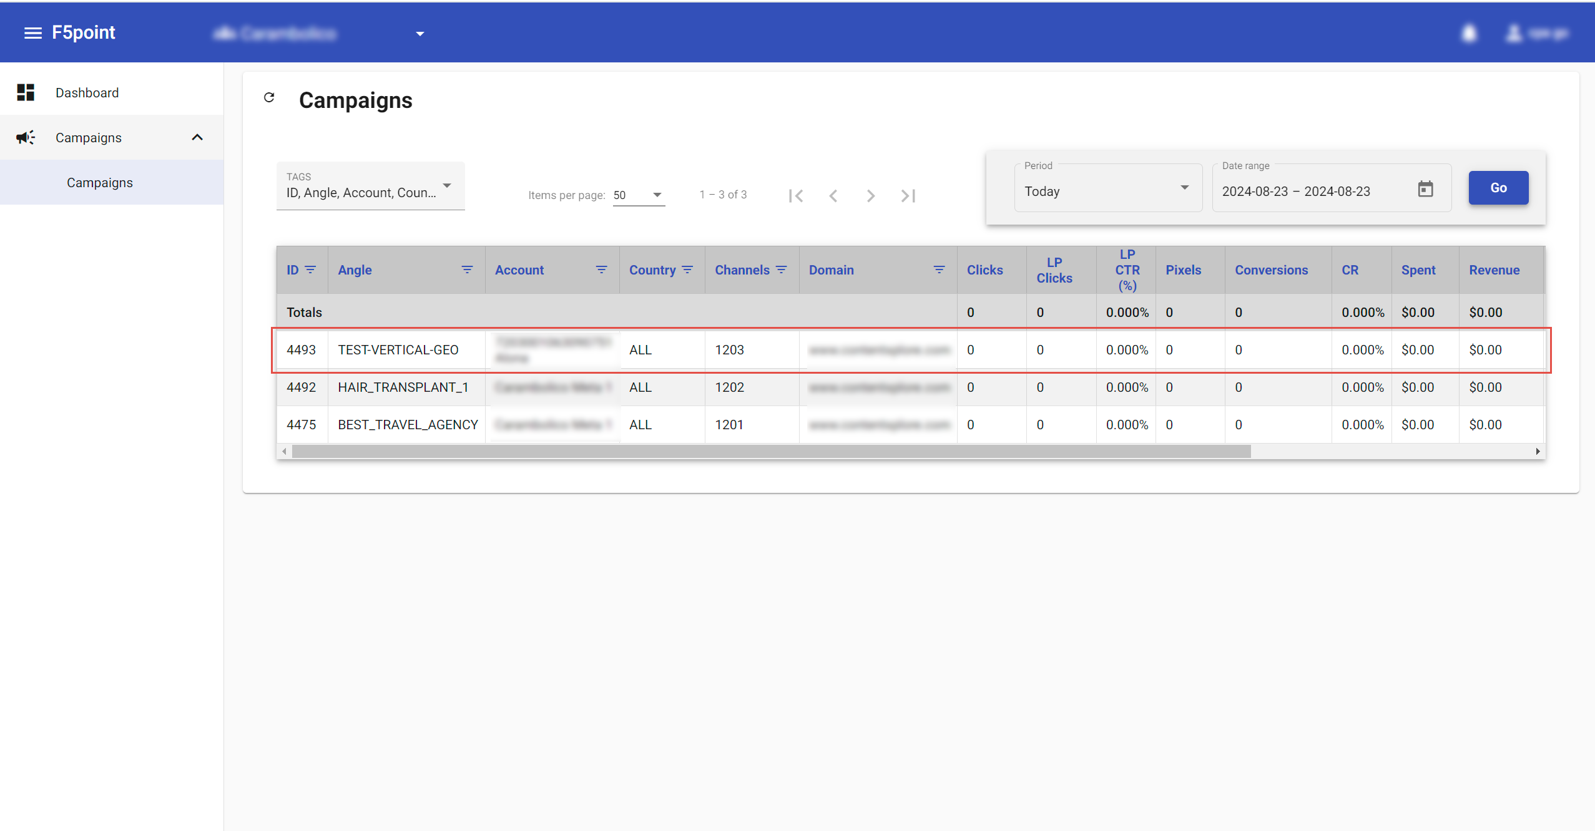Image resolution: width=1595 pixels, height=831 pixels.
Task: Select the TEST-VERTICAL-GEO campaign
Action: tap(398, 350)
